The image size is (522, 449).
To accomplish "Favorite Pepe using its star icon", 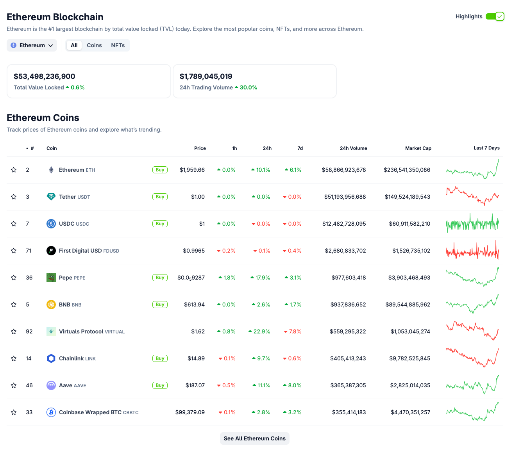I will (x=14, y=278).
